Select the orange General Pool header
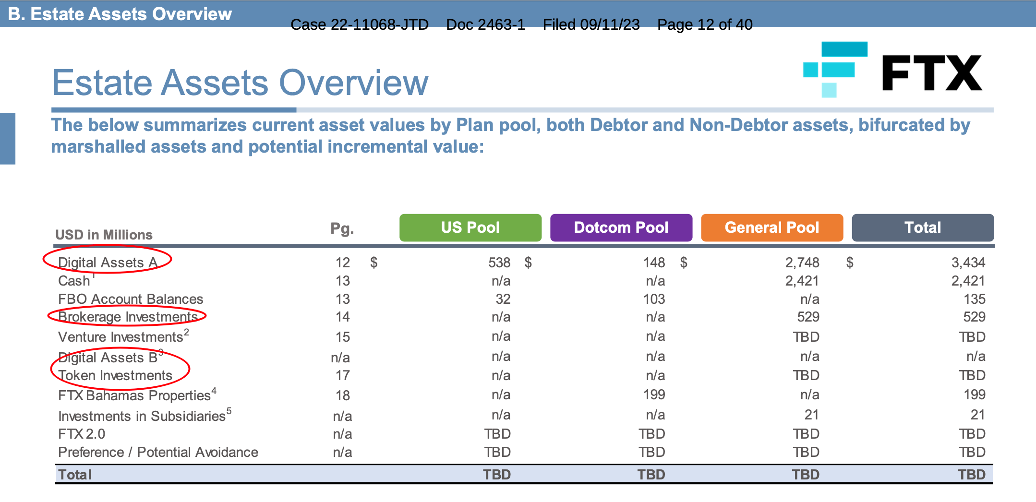Image resolution: width=1036 pixels, height=502 pixels. click(771, 227)
